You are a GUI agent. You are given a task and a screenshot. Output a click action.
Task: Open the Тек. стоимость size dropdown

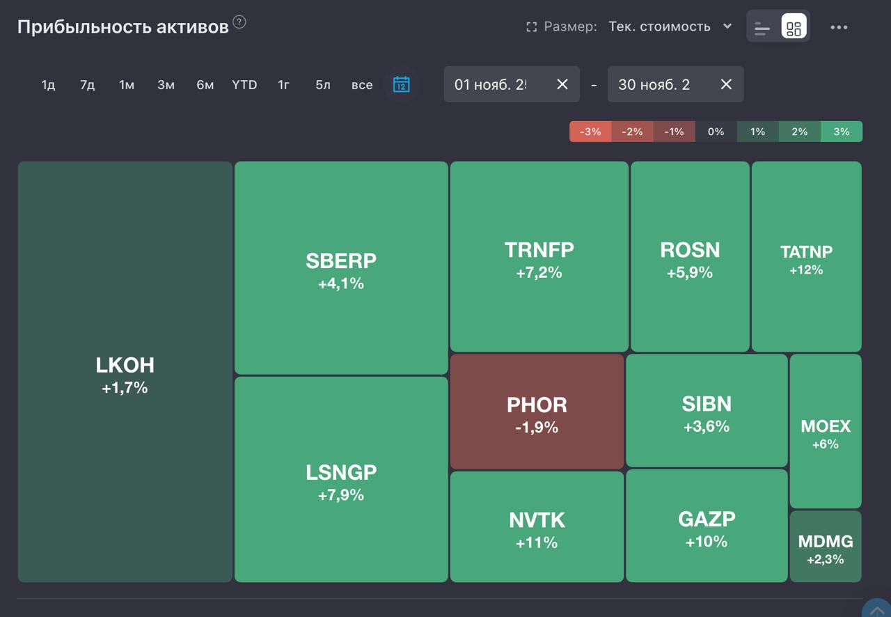[x=659, y=26]
